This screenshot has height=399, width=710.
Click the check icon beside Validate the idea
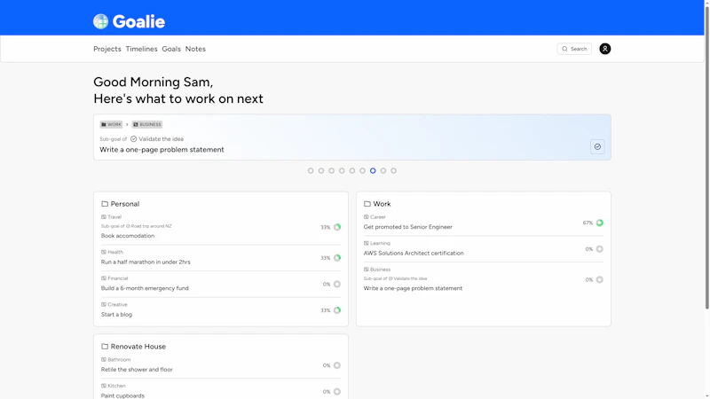pyautogui.click(x=134, y=139)
